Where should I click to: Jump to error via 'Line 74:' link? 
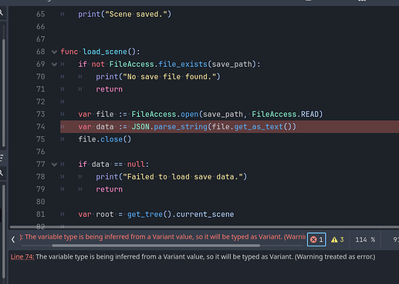pyautogui.click(x=22, y=257)
